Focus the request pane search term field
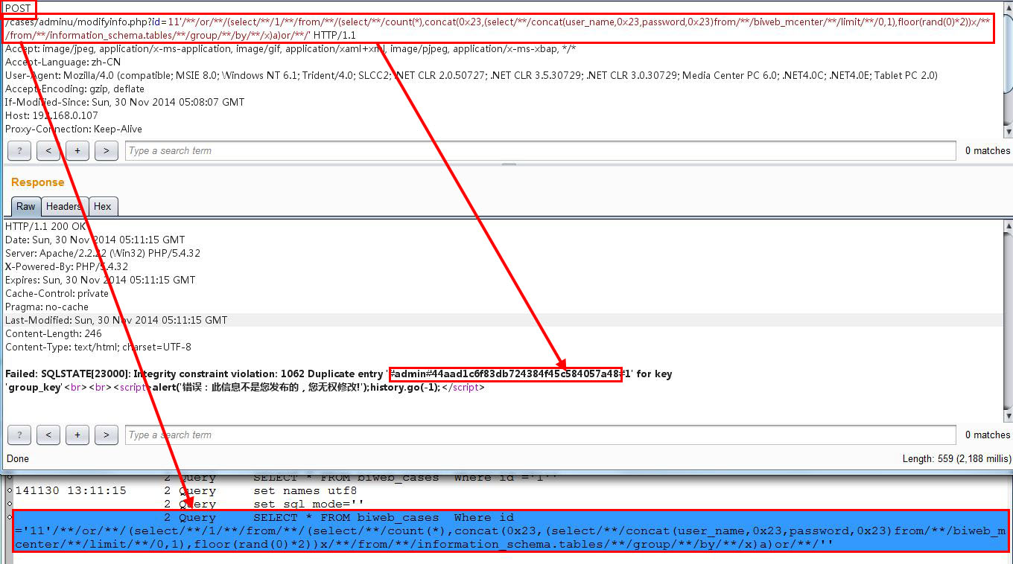Image resolution: width=1013 pixels, height=564 pixels. 540,151
